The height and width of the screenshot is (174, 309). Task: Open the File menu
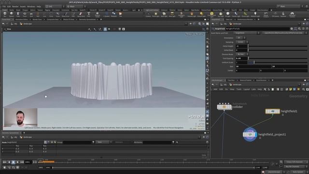(x=4, y=6)
